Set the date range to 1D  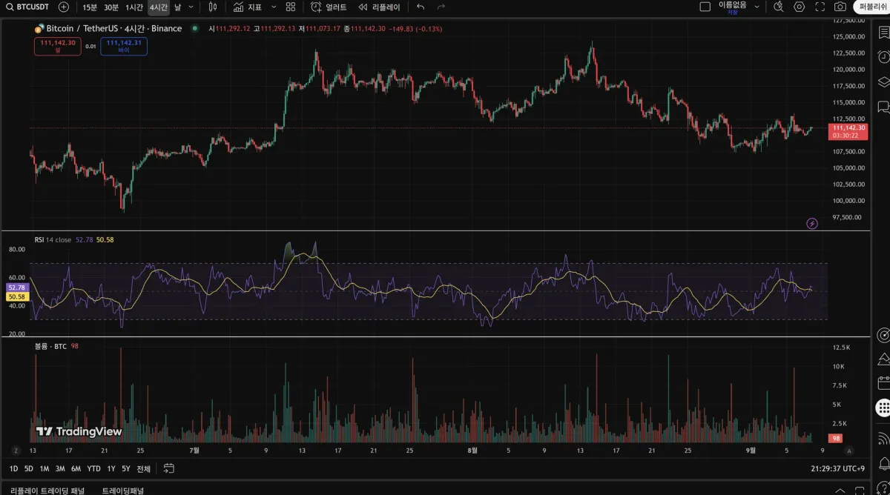(x=15, y=468)
